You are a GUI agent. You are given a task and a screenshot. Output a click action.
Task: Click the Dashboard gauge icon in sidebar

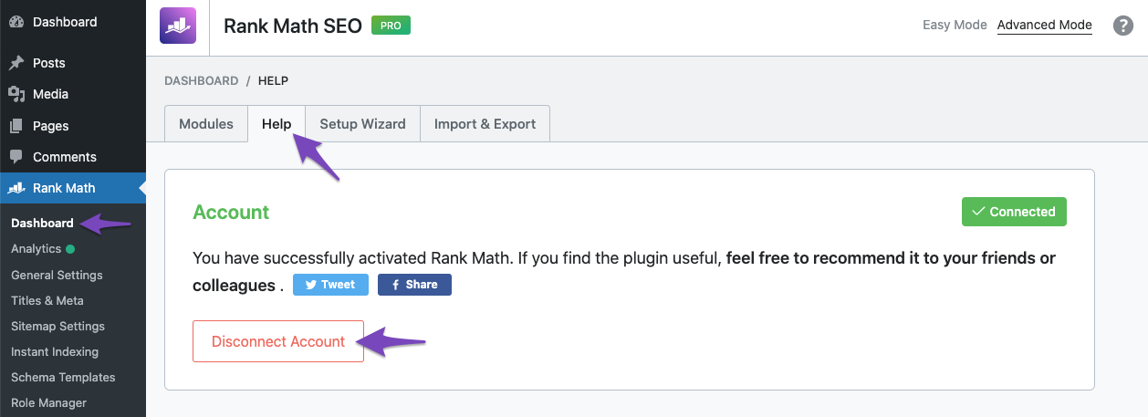click(x=16, y=21)
